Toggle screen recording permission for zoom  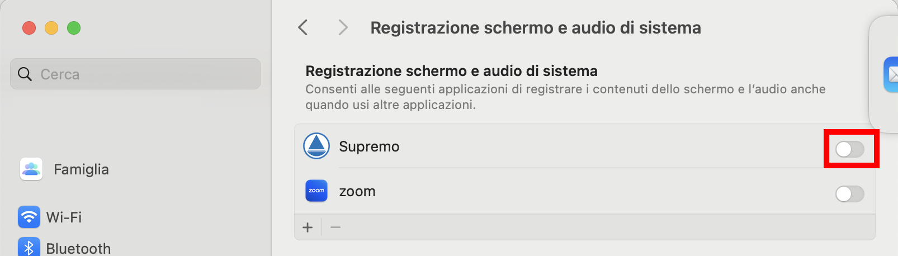point(849,194)
